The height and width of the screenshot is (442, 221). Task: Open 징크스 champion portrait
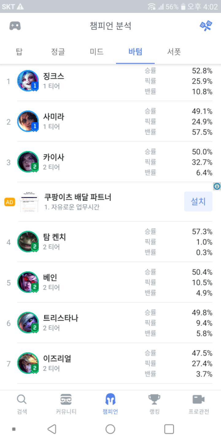(x=28, y=81)
